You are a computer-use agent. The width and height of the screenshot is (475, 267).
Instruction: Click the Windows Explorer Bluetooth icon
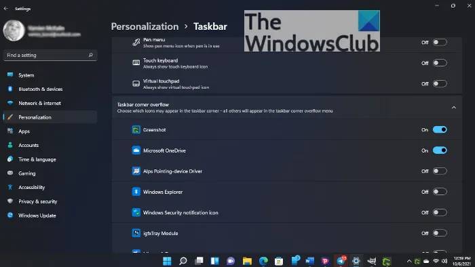tap(136, 192)
